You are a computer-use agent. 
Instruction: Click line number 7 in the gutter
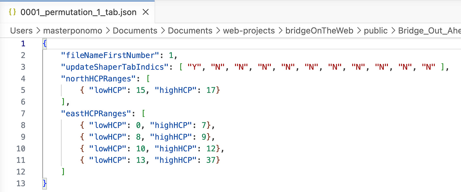pos(23,114)
